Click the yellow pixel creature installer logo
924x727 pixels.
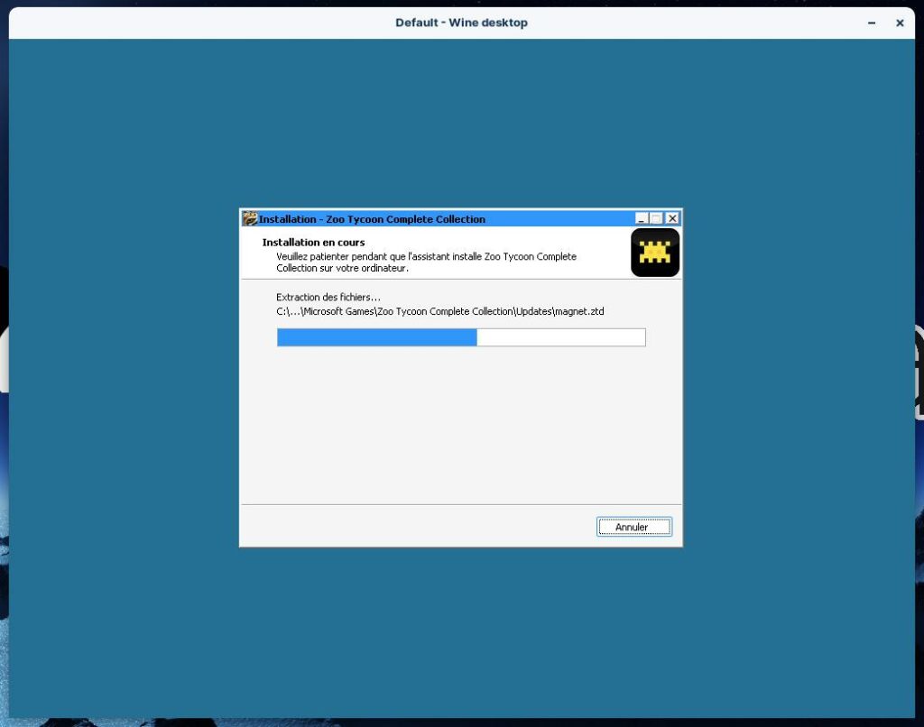[654, 253]
